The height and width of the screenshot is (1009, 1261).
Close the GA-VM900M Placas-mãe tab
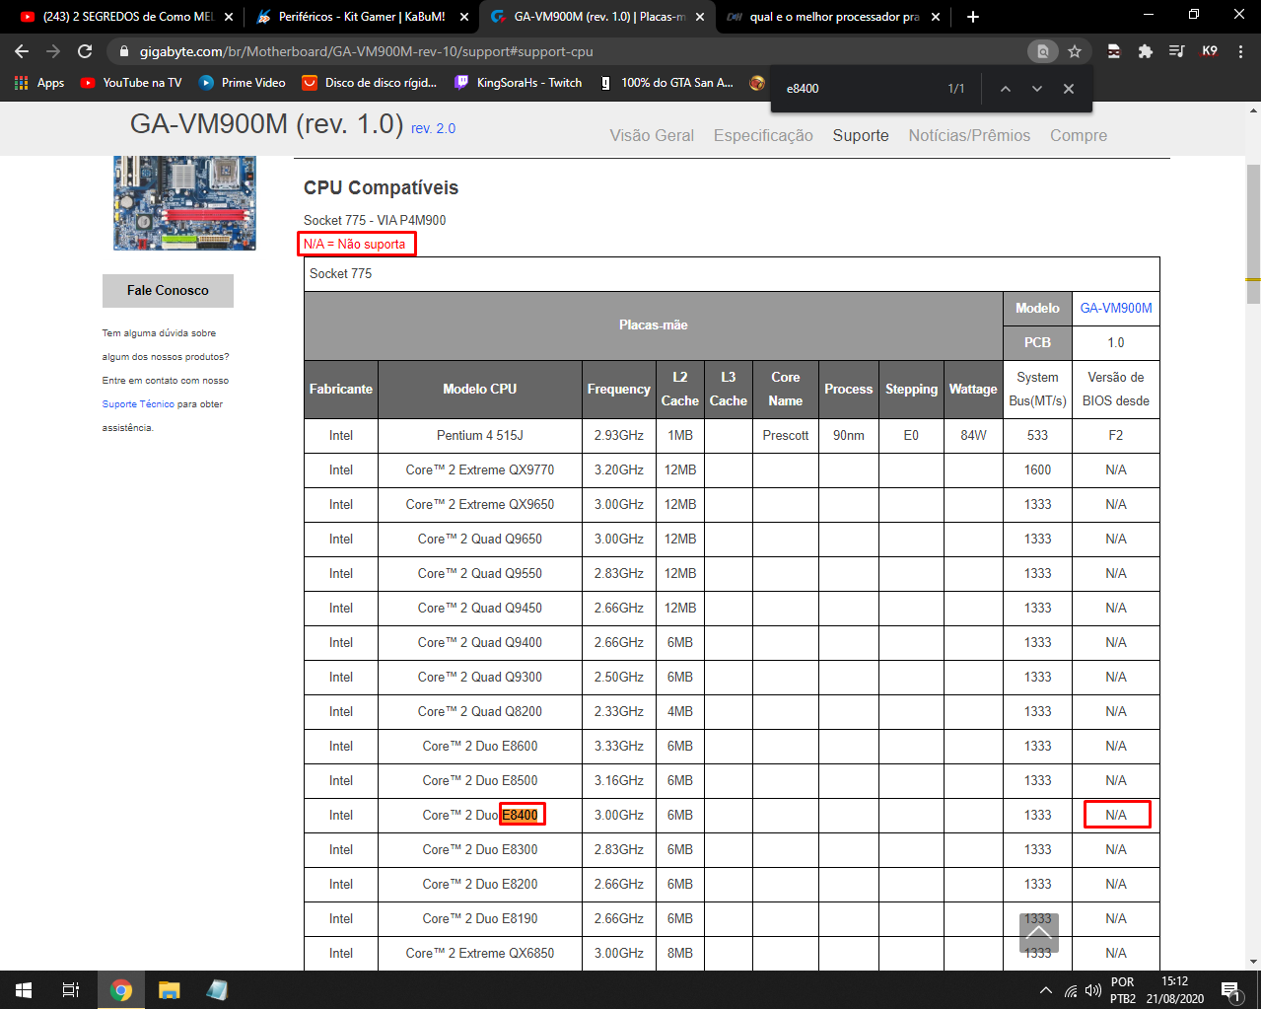[x=700, y=17]
